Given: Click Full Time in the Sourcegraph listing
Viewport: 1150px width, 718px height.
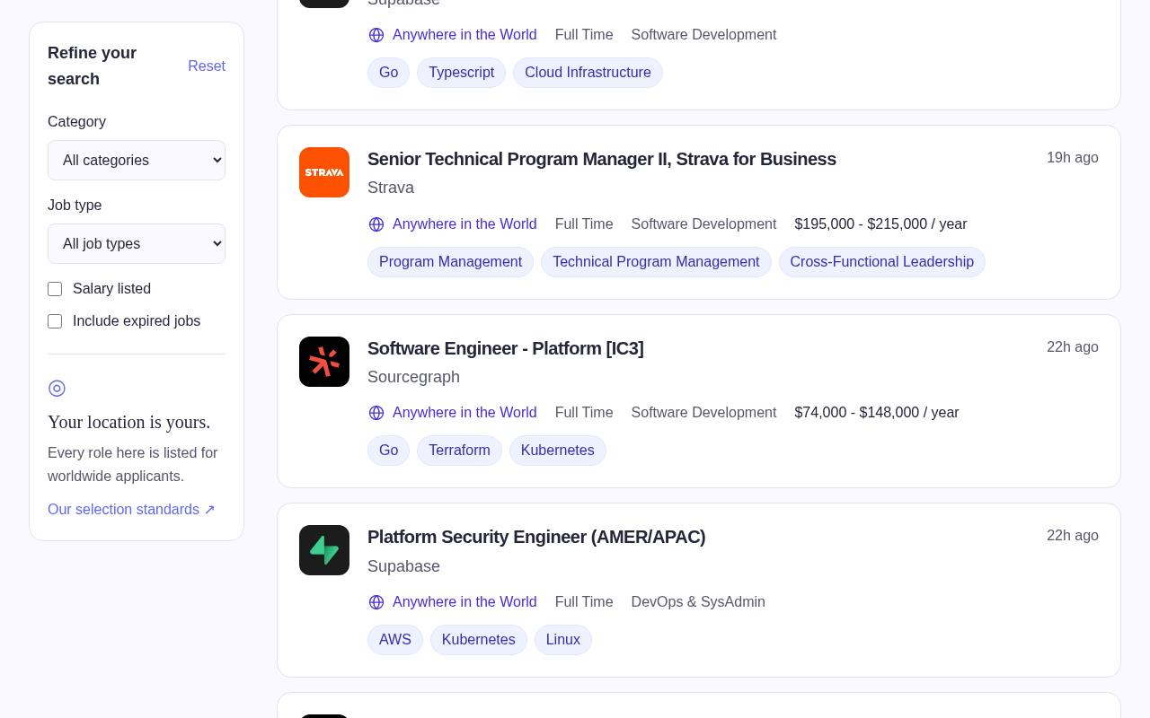Looking at the screenshot, I should tap(584, 413).
